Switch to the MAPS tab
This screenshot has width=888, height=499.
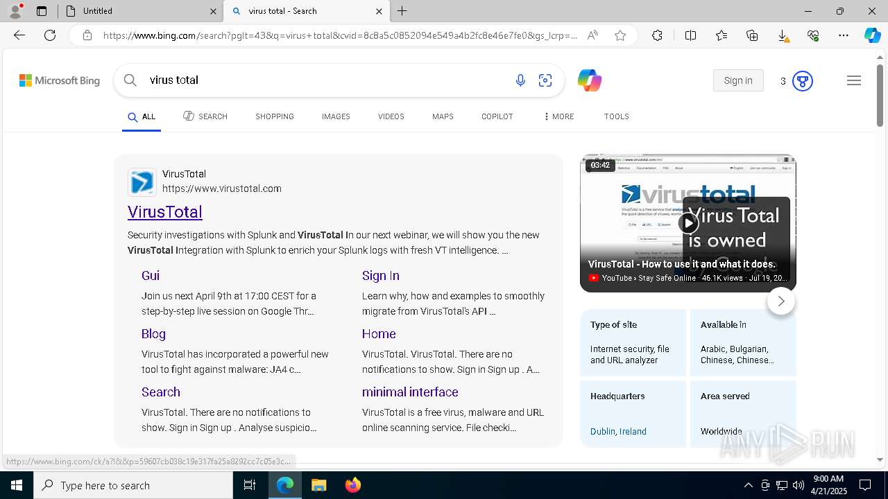443,116
